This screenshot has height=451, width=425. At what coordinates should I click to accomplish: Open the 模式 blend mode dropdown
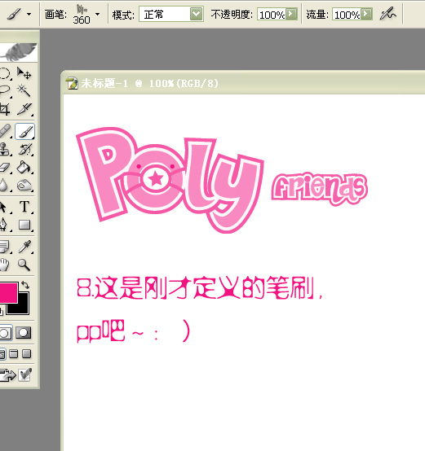[197, 14]
